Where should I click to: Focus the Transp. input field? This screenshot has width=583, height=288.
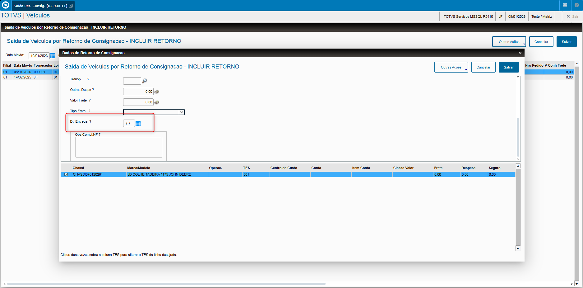pos(132,81)
